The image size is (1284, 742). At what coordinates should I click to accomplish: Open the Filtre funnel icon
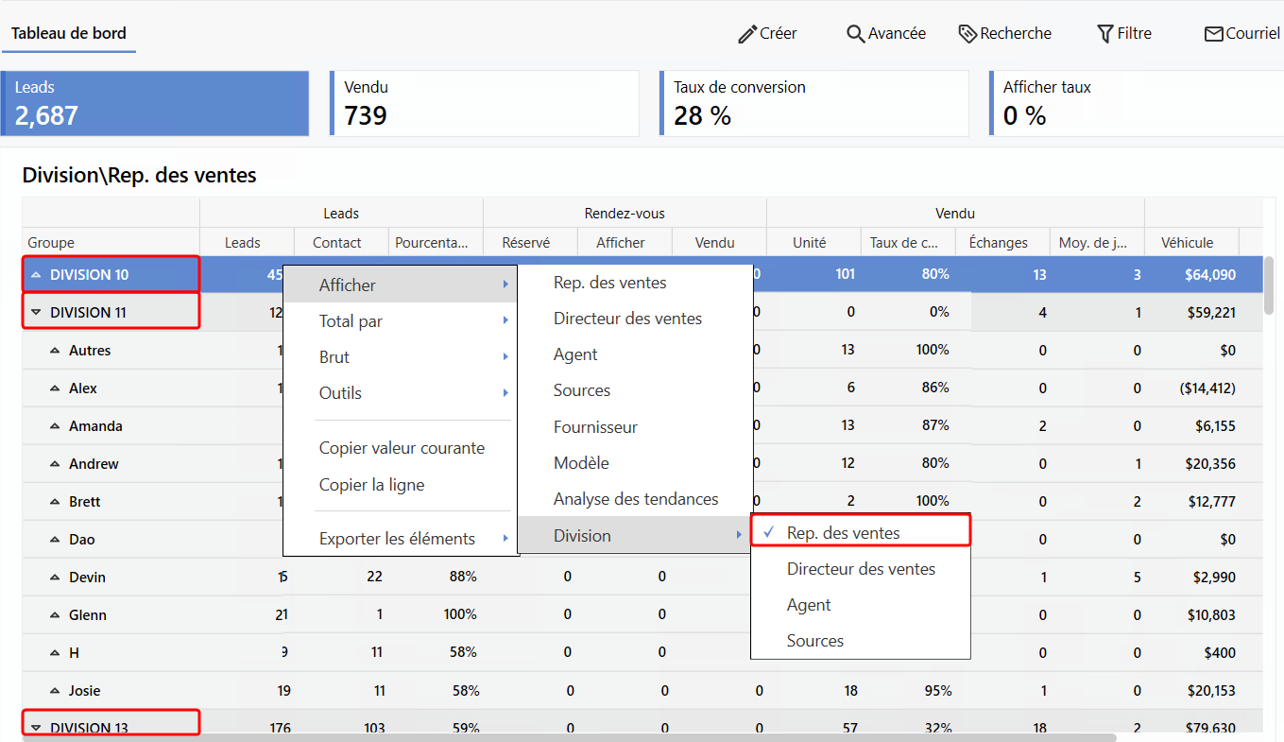pyautogui.click(x=1104, y=34)
